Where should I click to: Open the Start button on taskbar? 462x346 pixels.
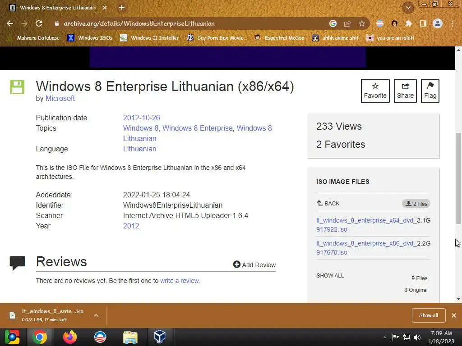pos(12,337)
